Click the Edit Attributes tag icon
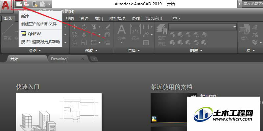This screenshot has width=263, height=131. (255, 43)
